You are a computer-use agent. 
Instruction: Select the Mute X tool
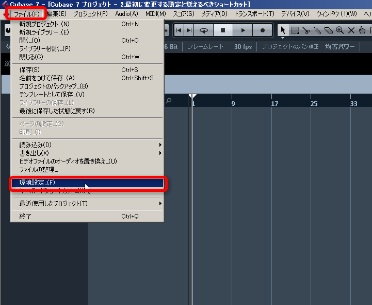[351, 30]
